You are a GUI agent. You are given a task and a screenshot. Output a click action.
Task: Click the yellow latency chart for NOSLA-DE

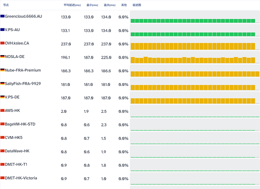195,57
